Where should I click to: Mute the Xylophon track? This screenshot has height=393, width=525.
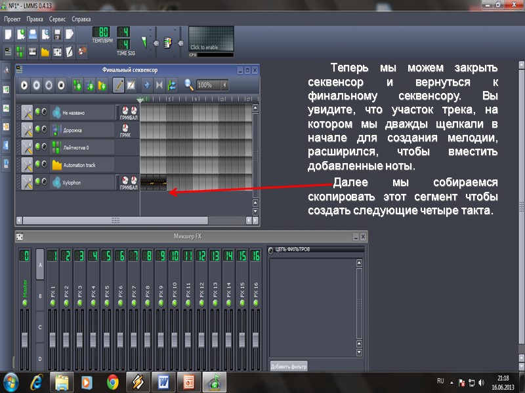click(38, 181)
